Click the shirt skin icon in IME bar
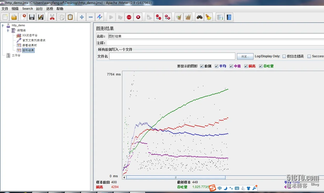Screen dimensions: 324x193 click(249, 188)
